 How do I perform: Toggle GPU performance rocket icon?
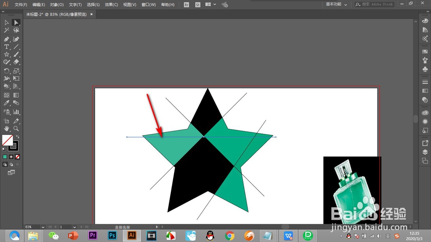coord(225,5)
